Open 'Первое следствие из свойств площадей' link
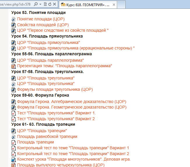 tap(63, 30)
